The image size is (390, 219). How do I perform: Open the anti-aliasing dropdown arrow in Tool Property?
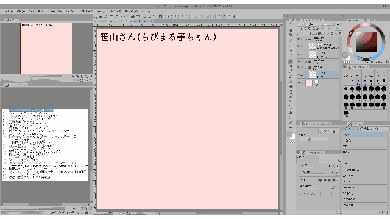pyautogui.click(x=338, y=181)
